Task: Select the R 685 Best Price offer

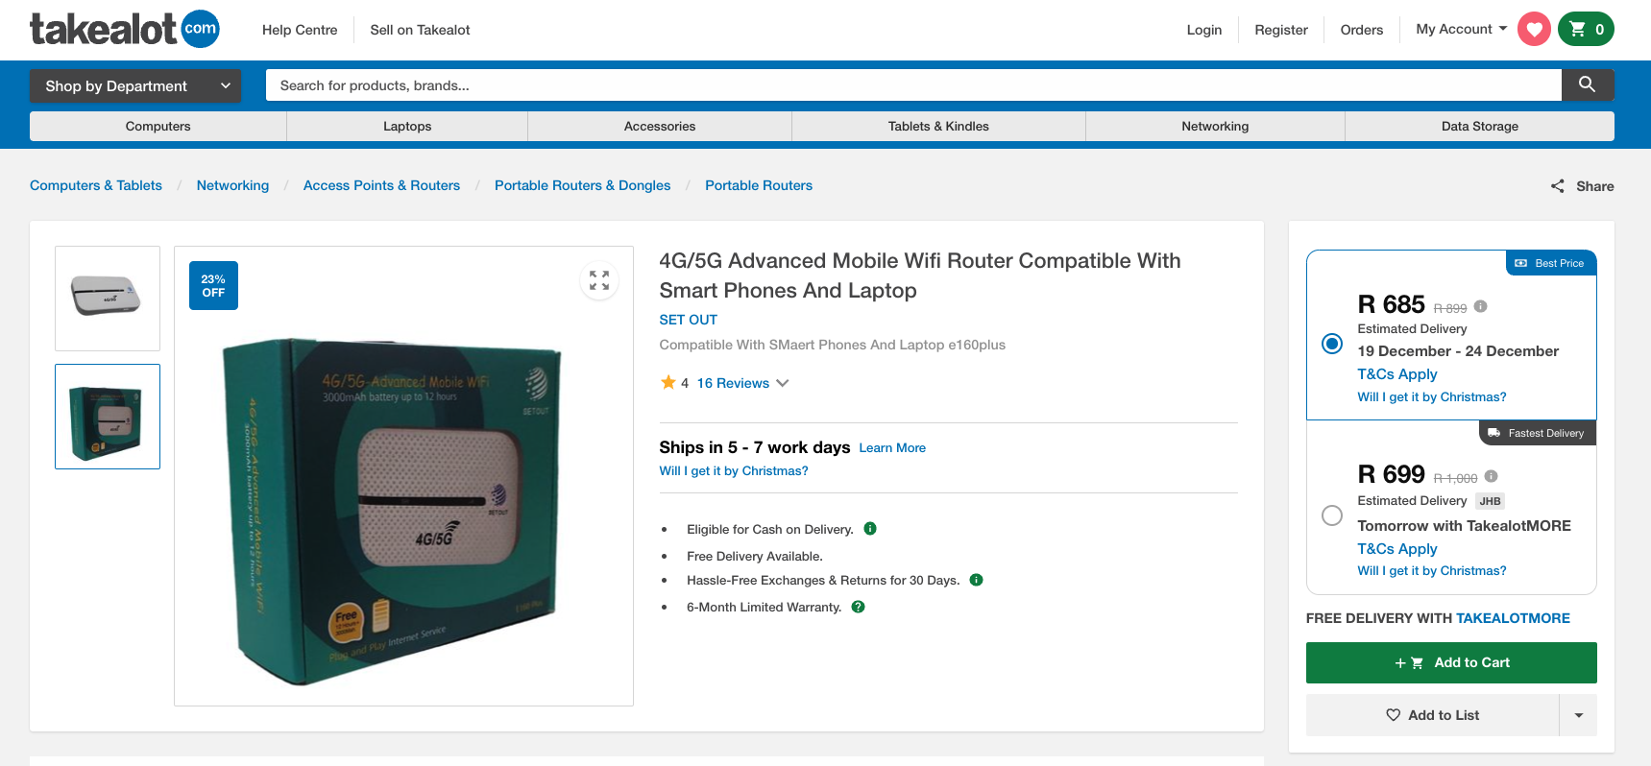Action: tap(1332, 344)
